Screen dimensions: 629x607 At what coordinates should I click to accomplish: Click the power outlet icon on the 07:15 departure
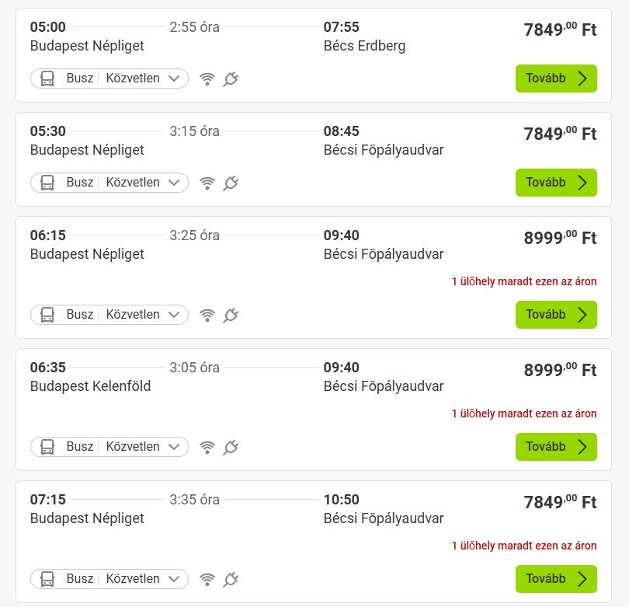pos(230,579)
